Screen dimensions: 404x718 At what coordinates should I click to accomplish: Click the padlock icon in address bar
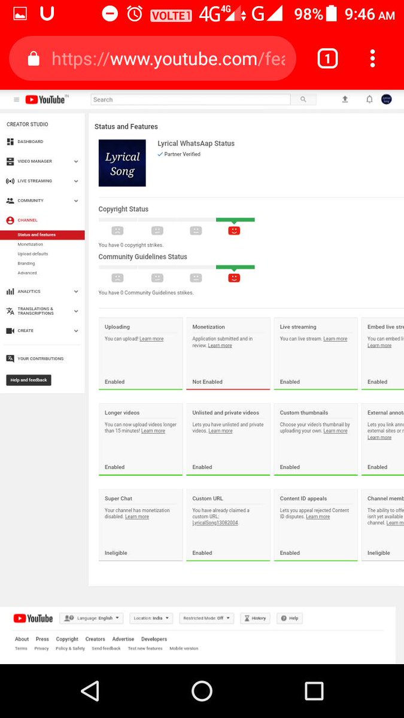[34, 59]
